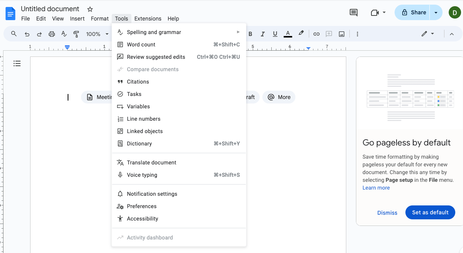Open the Meet video call dropdown
Image resolution: width=463 pixels, height=253 pixels.
point(383,12)
